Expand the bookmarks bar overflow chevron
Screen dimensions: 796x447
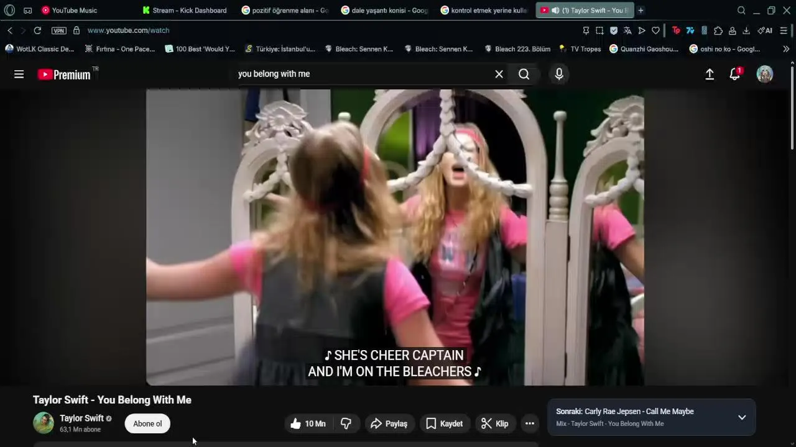tap(785, 49)
